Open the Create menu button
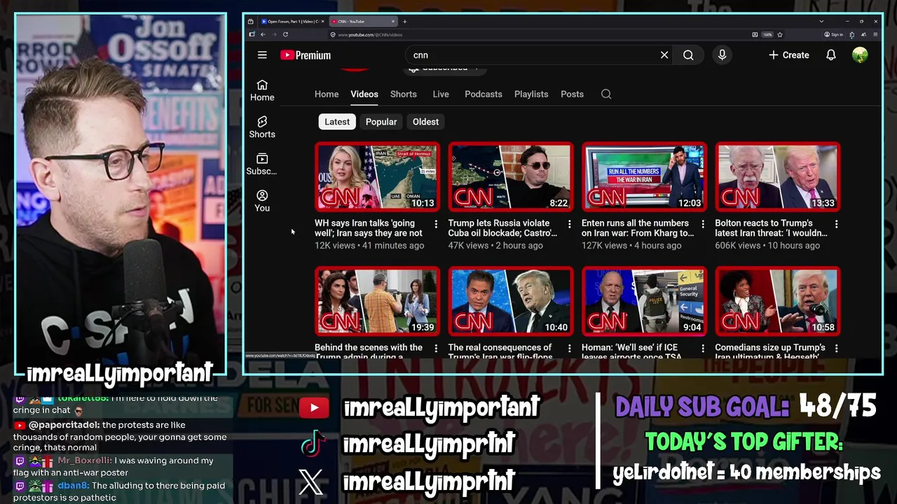 click(x=789, y=55)
